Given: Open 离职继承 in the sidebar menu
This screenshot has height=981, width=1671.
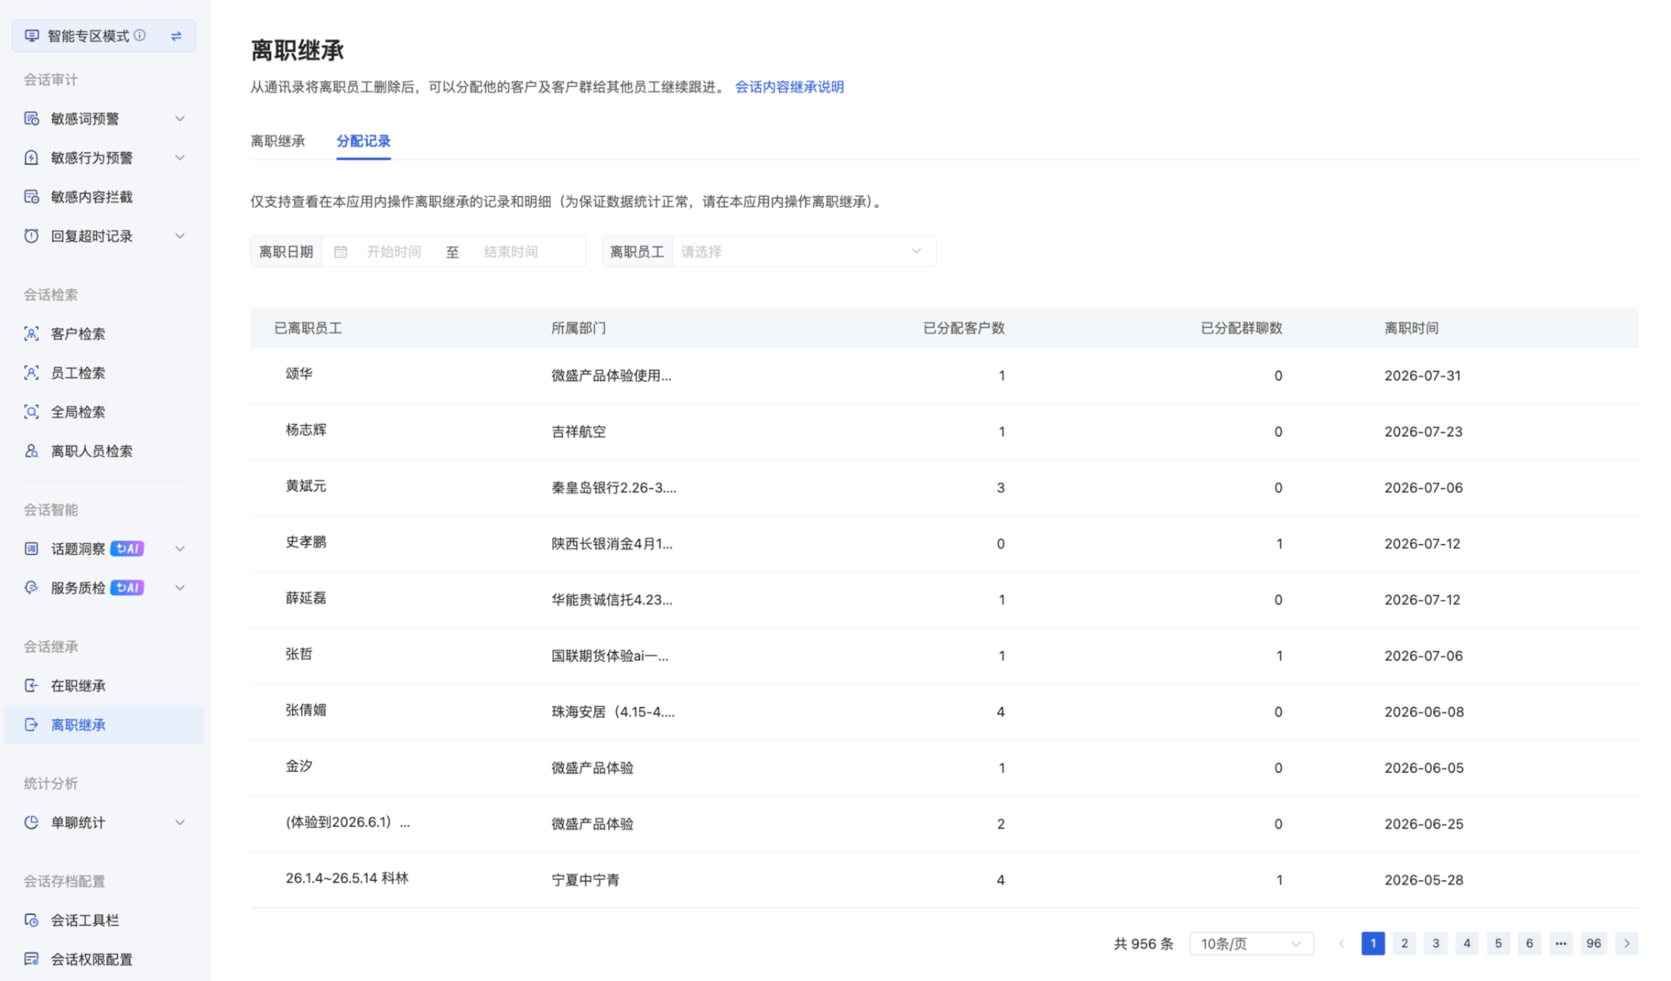Looking at the screenshot, I should pos(104,724).
